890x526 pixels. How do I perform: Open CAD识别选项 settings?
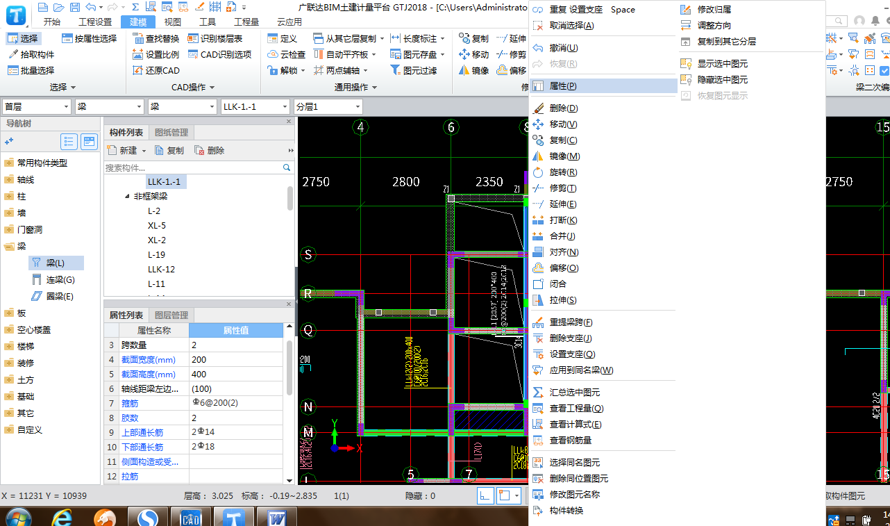coord(219,54)
